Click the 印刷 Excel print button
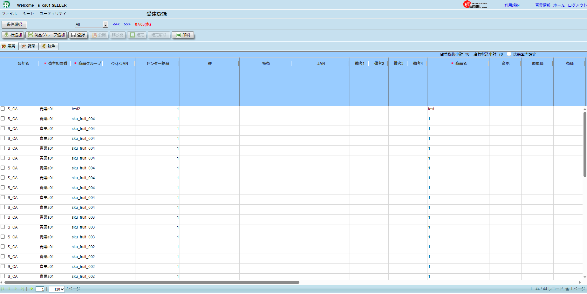The image size is (587, 294). point(183,35)
